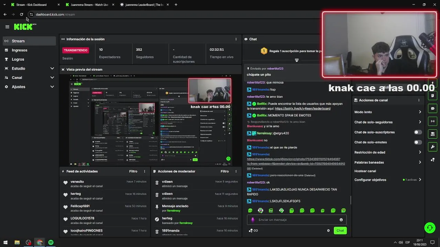Open Filtro in Acciones de moderador
Screen dimensions: 440x247
click(224, 171)
